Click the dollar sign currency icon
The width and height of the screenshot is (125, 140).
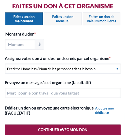(x=39, y=44)
